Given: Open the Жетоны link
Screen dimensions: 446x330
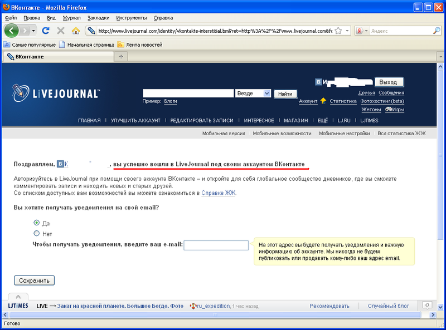Looking at the screenshot, I should point(371,109).
